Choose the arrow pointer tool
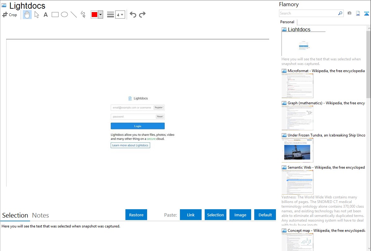This screenshot has height=251, width=371. coord(37,15)
